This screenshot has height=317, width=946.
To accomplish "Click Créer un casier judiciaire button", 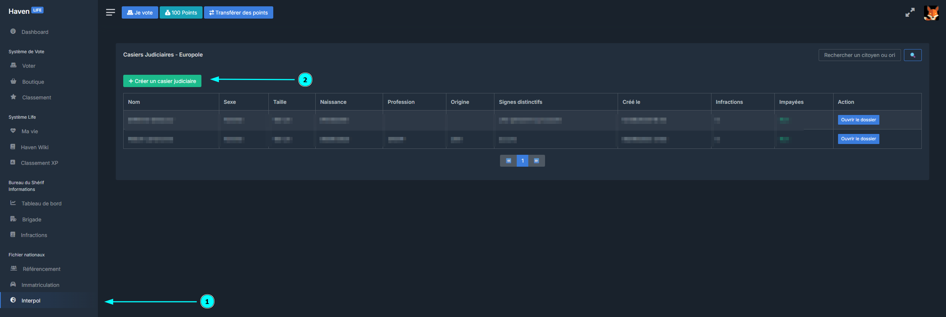I will pyautogui.click(x=162, y=81).
